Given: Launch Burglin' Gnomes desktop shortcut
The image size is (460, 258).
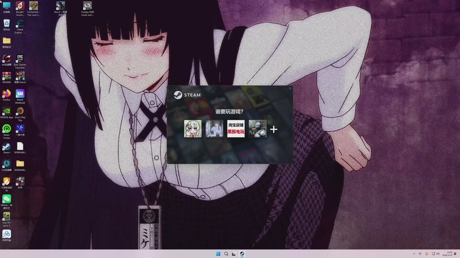Looking at the screenshot, I should point(20,9).
